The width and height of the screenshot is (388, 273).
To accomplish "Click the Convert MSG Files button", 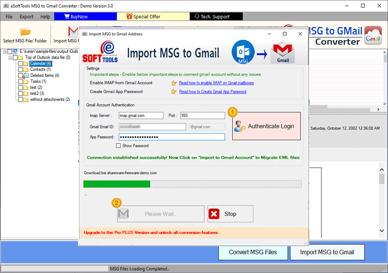I will point(253,252).
